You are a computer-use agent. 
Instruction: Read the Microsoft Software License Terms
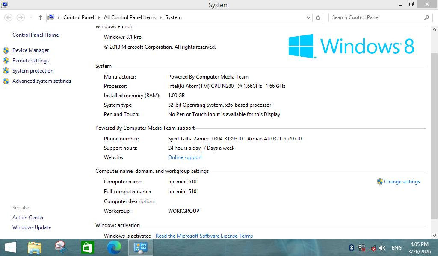click(x=204, y=236)
